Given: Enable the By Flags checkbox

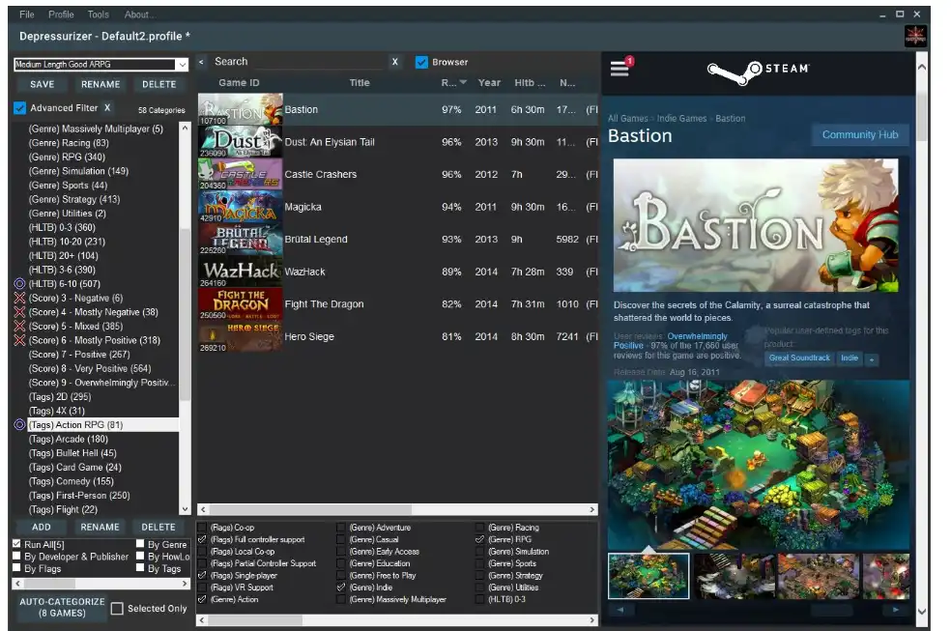Looking at the screenshot, I should 16,568.
